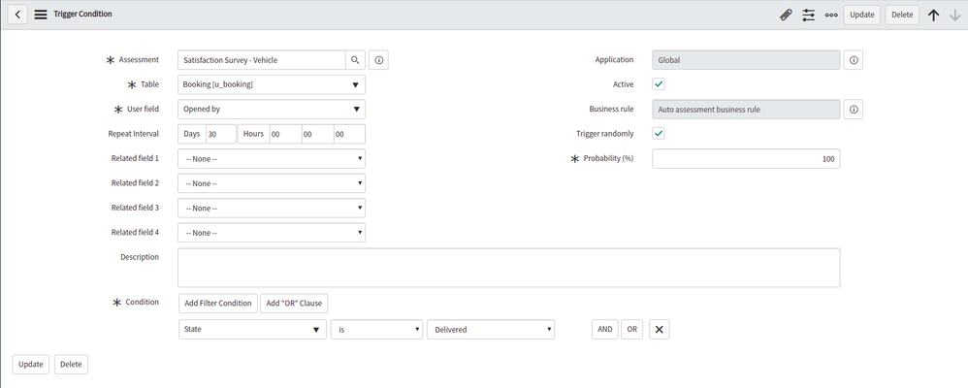The width and height of the screenshot is (968, 388).
Task: Click the Repeat Interval seconds field
Action: pyautogui.click(x=349, y=134)
